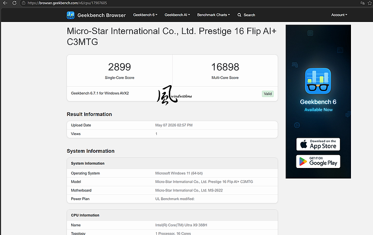The height and width of the screenshot is (235, 373).
Task: Click the Operating System row label
Action: click(x=86, y=173)
